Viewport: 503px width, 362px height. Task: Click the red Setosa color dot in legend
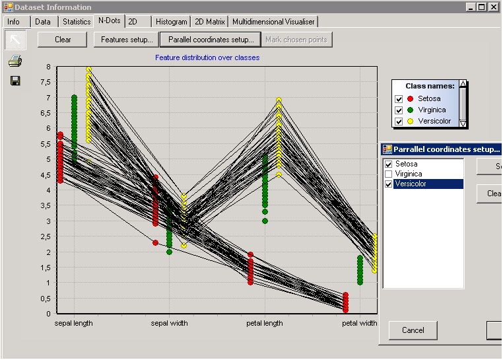click(x=410, y=99)
